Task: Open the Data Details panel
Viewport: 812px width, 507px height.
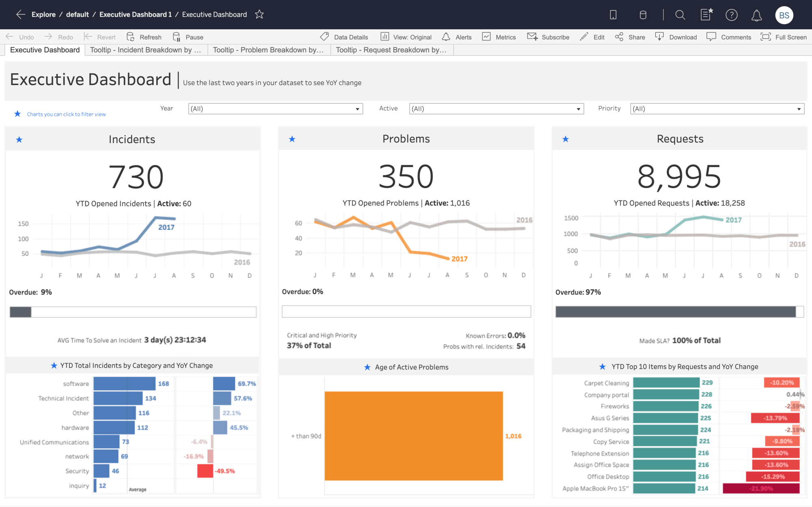Action: (344, 37)
